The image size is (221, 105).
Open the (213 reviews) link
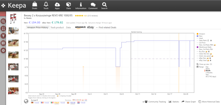(93, 16)
